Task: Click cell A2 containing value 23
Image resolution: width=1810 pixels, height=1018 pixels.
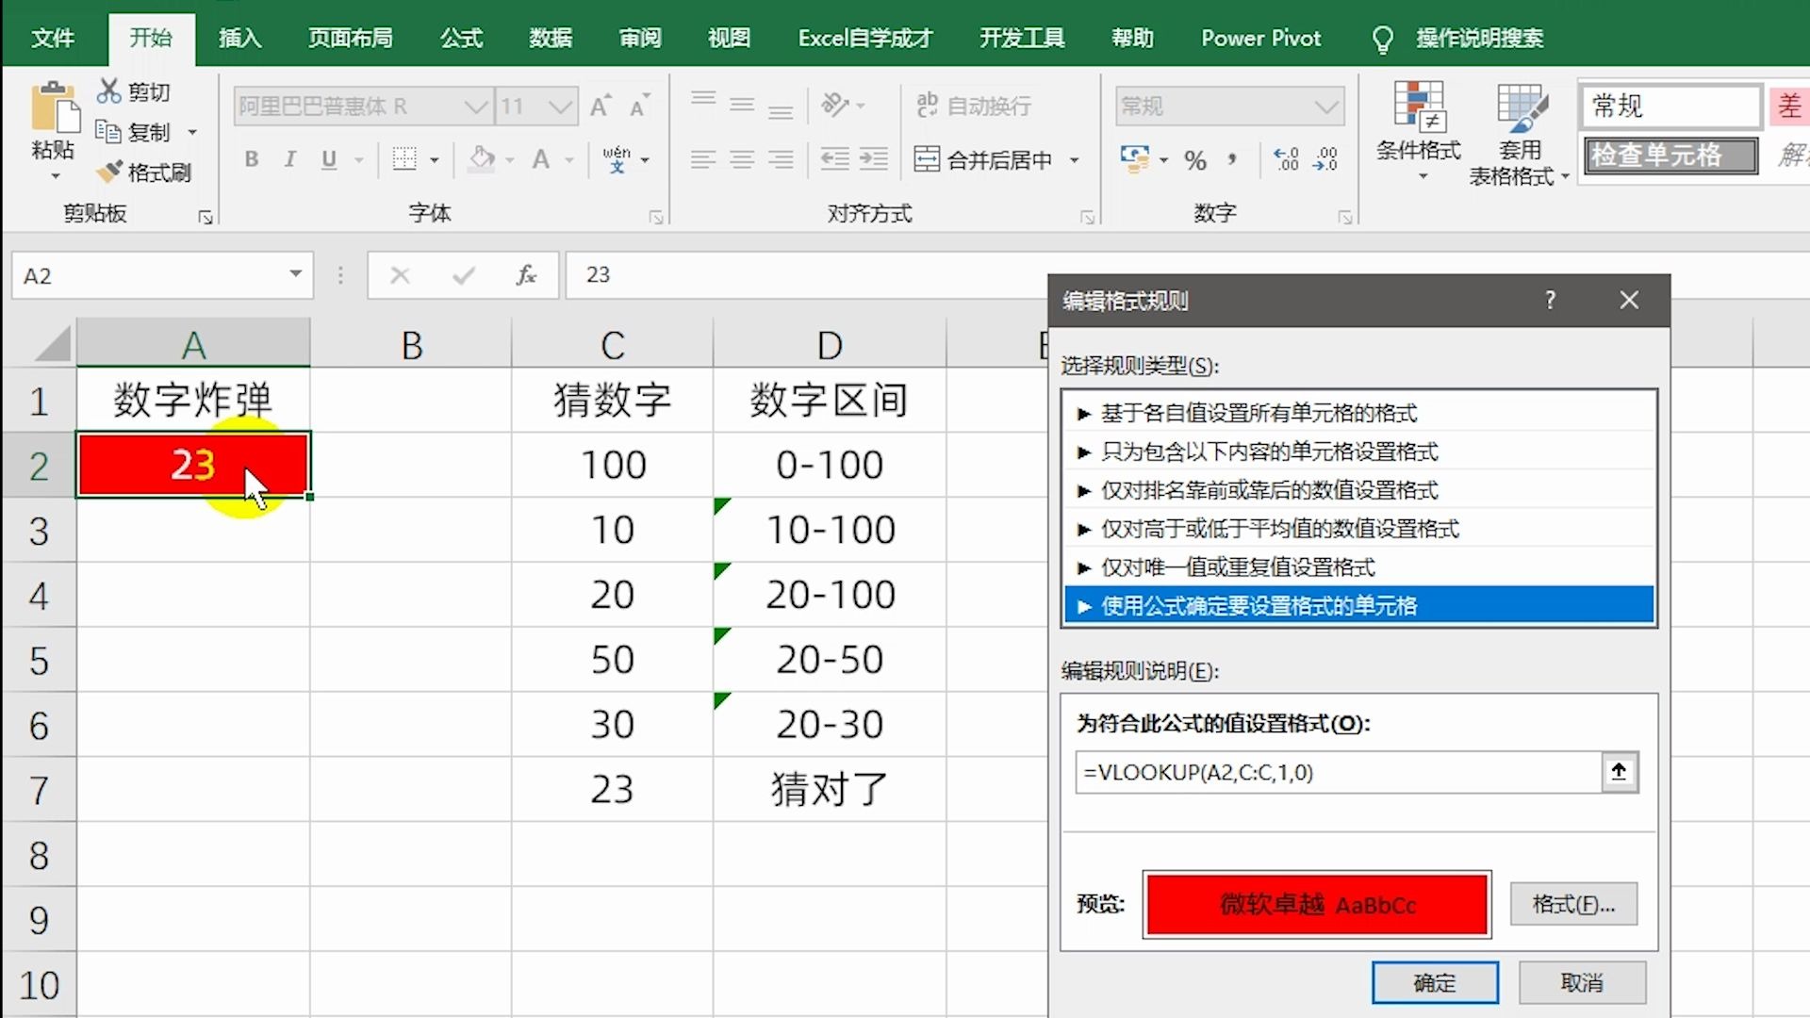Action: (x=192, y=464)
